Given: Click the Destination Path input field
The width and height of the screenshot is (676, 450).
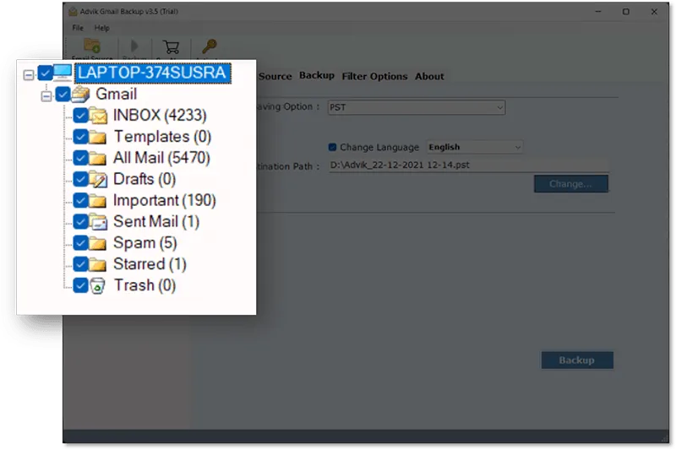Looking at the screenshot, I should [469, 165].
